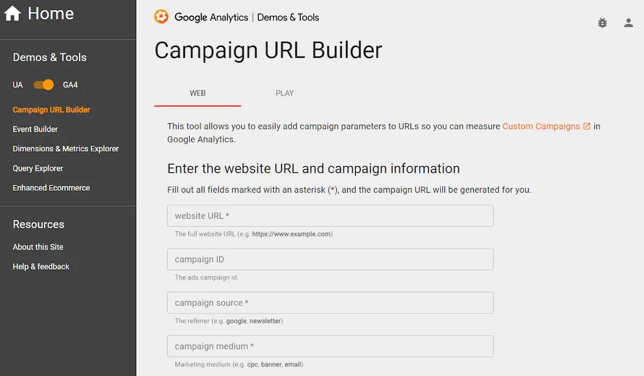Click the Google Analytics logo icon
This screenshot has height=376, width=644.
click(x=160, y=17)
